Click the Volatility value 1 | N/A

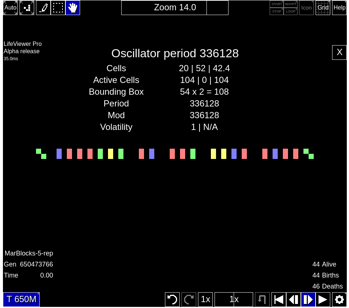pyautogui.click(x=204, y=127)
